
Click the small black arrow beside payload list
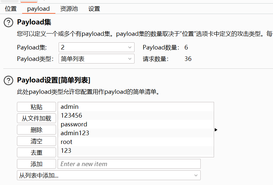[216, 130]
